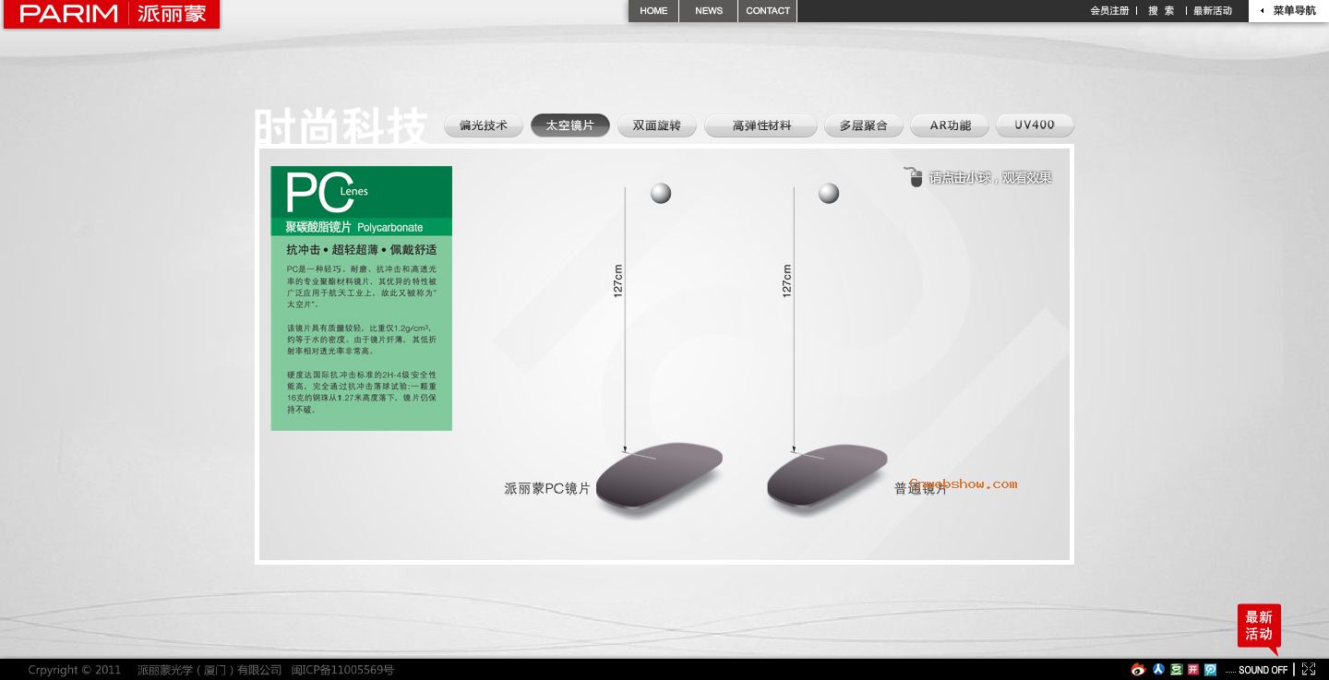Click 会员注册 register link

coord(1109,11)
